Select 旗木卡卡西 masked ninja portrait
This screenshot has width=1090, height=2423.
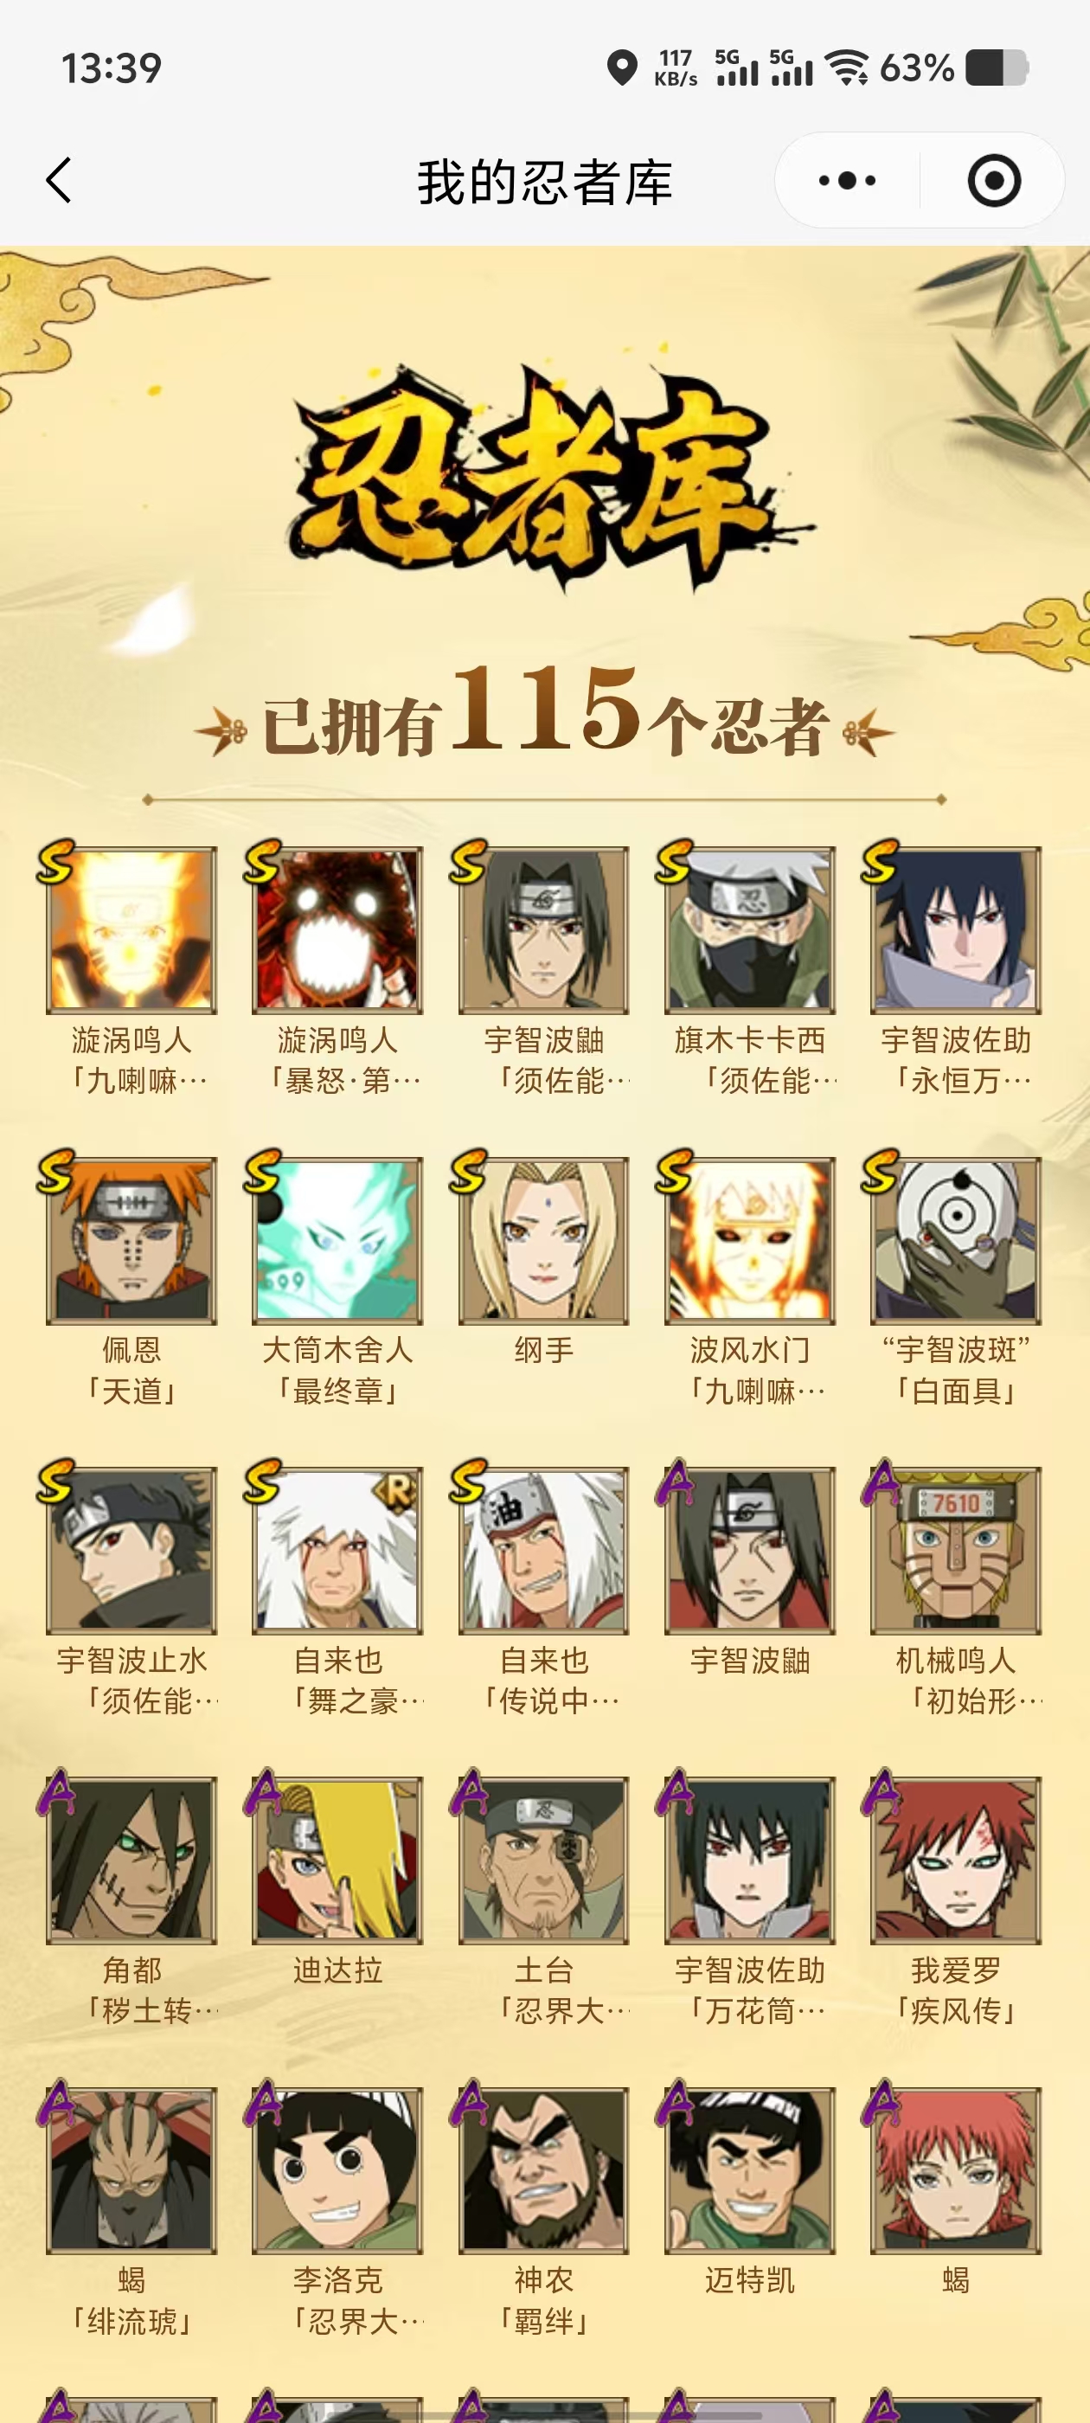[x=749, y=930]
